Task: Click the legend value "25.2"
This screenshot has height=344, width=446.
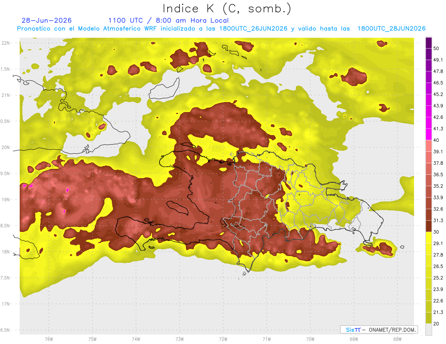Action: pyautogui.click(x=438, y=278)
